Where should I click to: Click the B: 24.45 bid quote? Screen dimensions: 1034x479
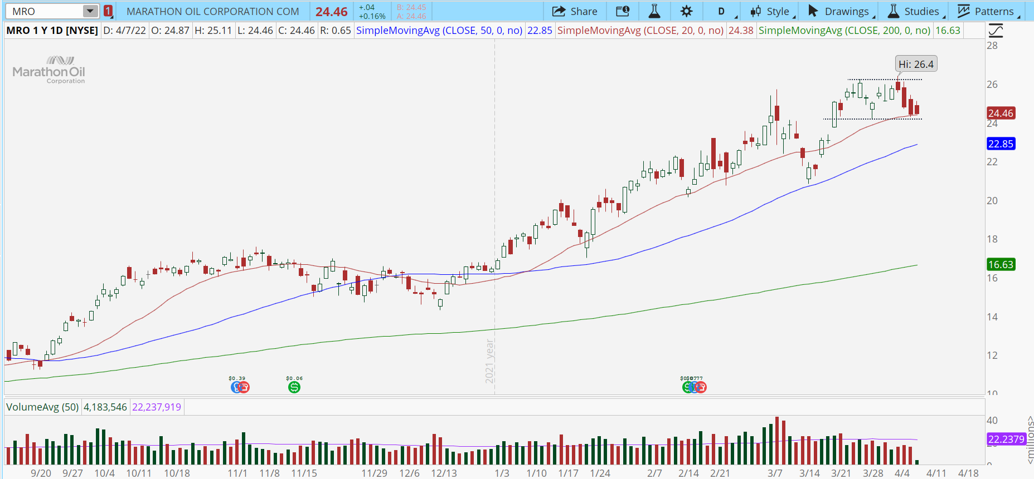[x=411, y=7]
